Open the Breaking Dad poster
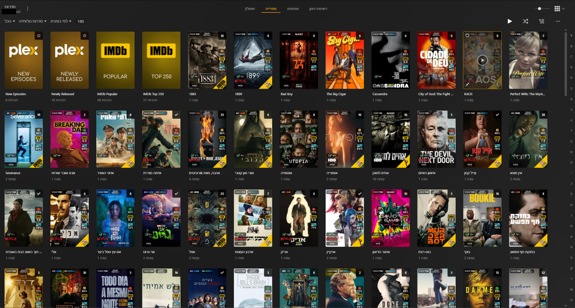 pyautogui.click(x=69, y=139)
